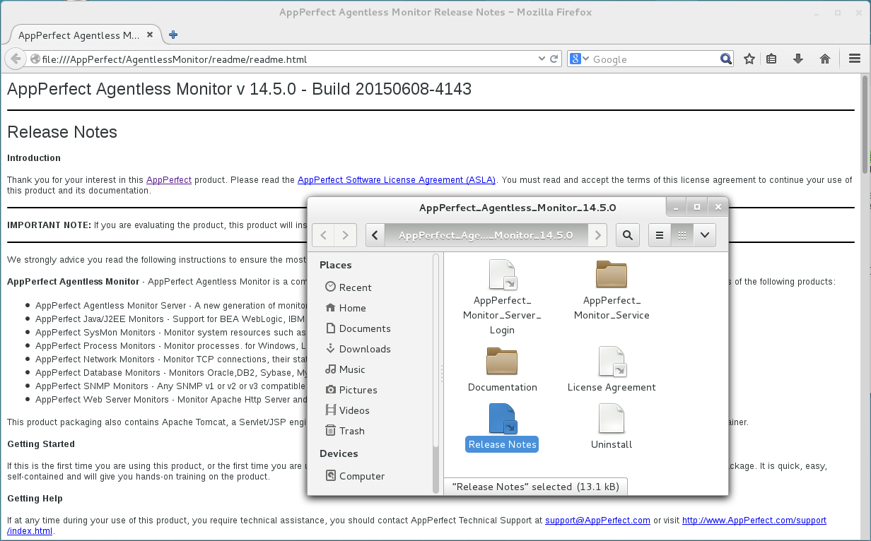
Task: Open Videos in Places sidebar
Action: 347,410
